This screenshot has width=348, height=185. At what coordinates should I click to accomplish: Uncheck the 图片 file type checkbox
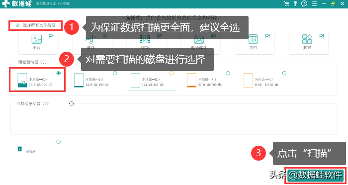click(x=51, y=36)
